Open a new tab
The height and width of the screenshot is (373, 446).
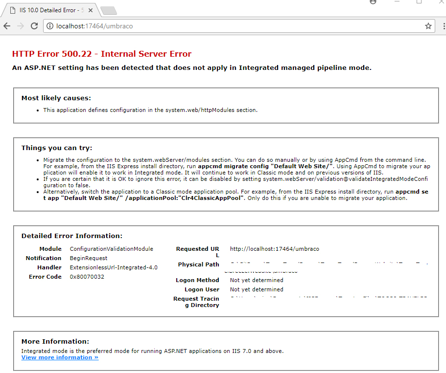click(x=108, y=11)
